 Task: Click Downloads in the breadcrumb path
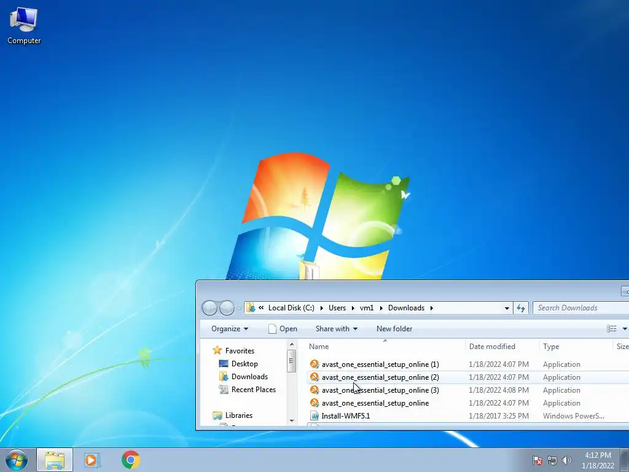(x=406, y=308)
